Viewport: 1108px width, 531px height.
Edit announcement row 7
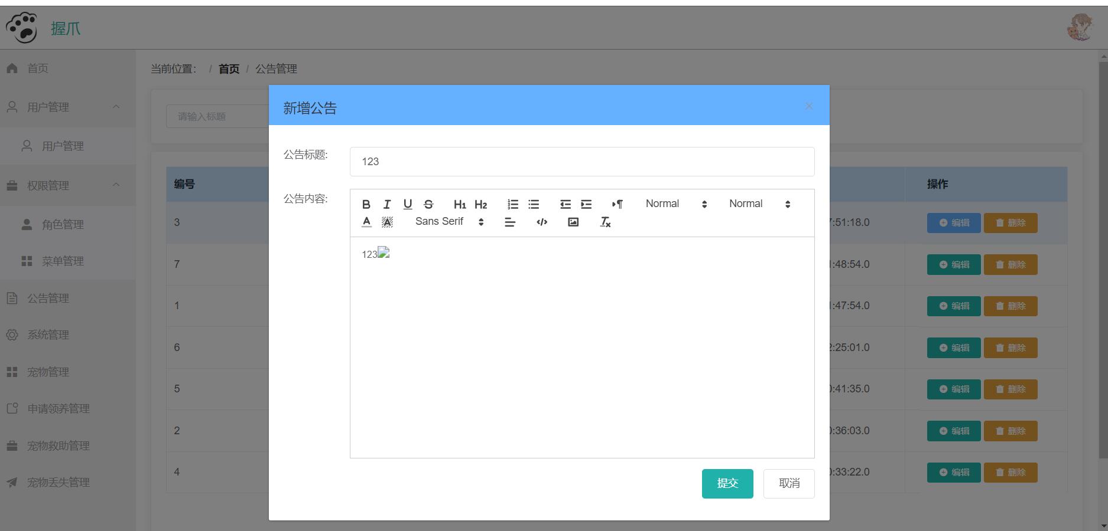pyautogui.click(x=954, y=264)
